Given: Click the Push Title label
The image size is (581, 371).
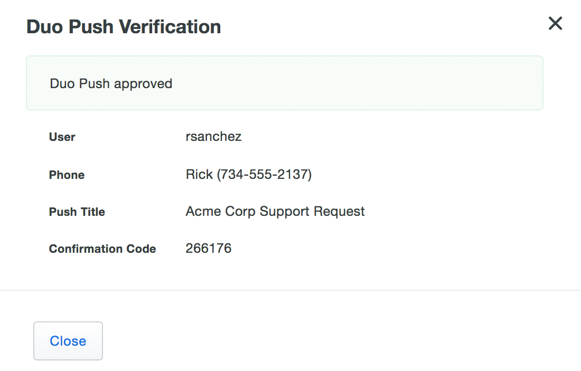Looking at the screenshot, I should [77, 212].
